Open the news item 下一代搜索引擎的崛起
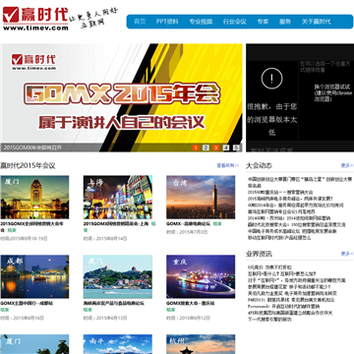 click(269, 320)
